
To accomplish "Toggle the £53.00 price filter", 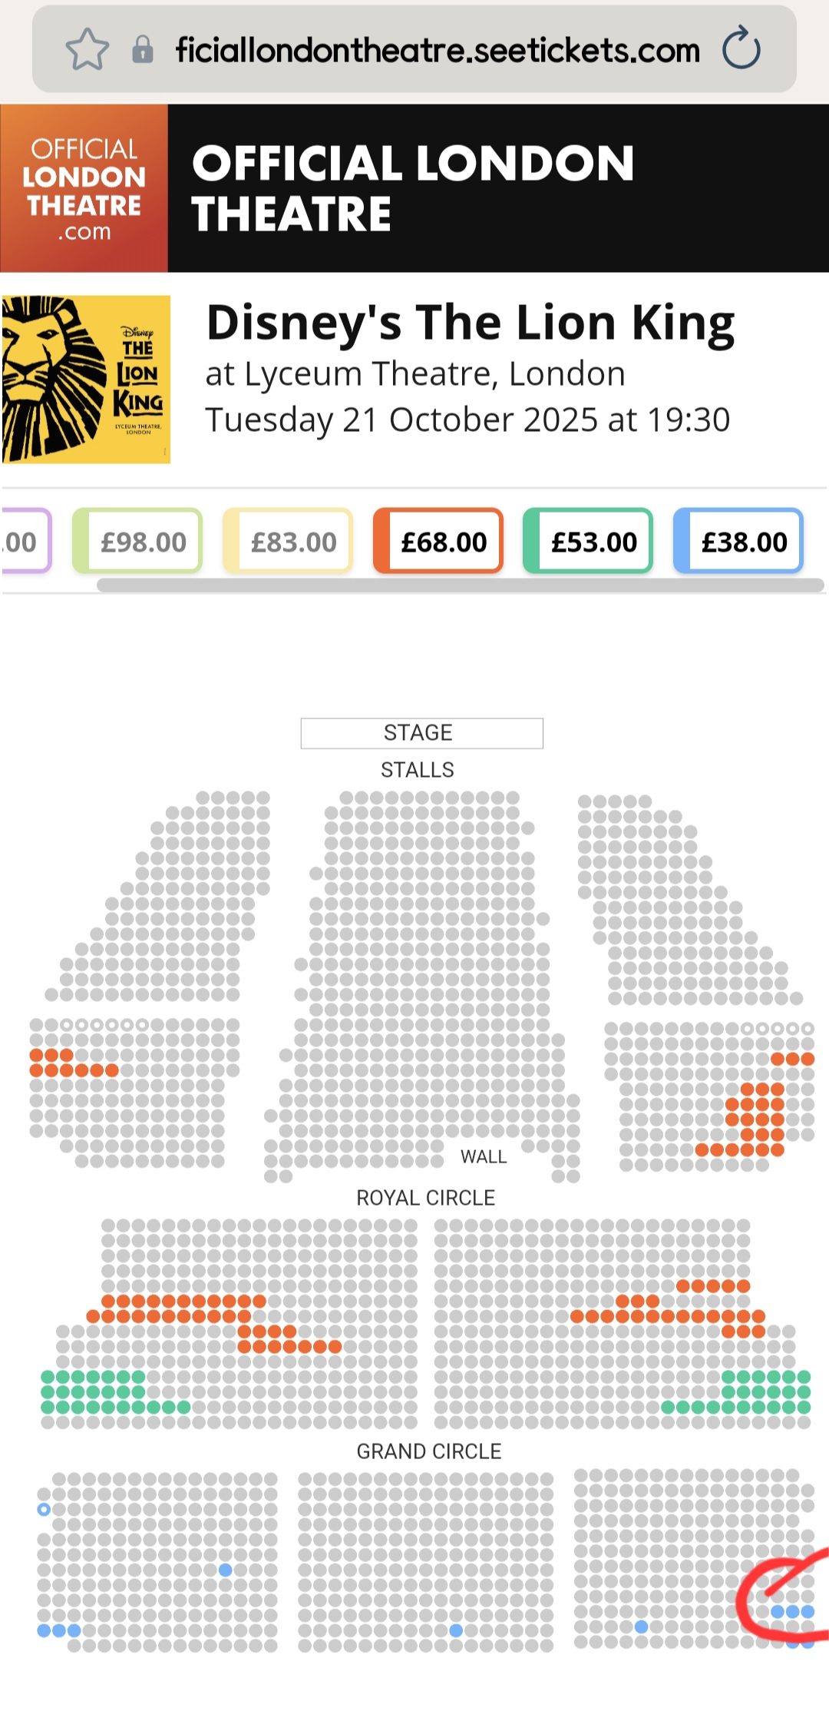I will pos(594,542).
